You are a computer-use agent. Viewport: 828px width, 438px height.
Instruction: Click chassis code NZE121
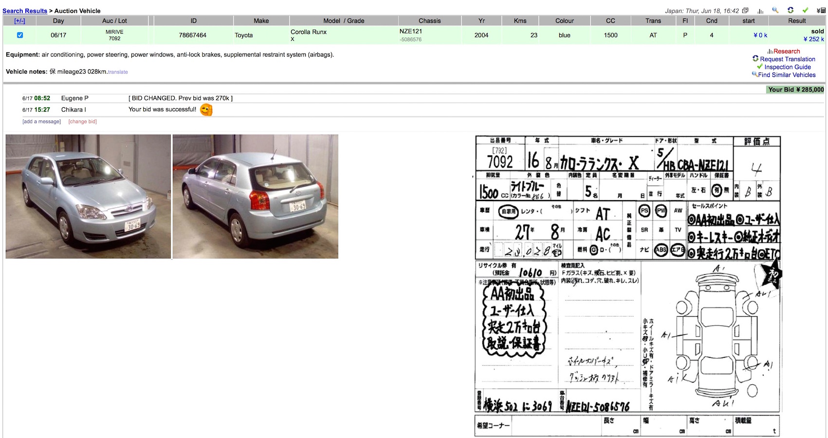411,31
